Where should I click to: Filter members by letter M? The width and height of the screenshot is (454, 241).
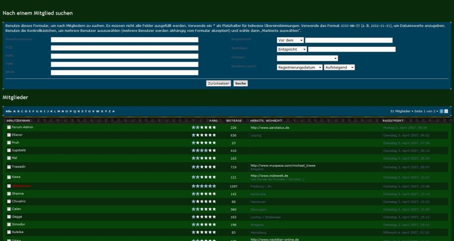59,111
